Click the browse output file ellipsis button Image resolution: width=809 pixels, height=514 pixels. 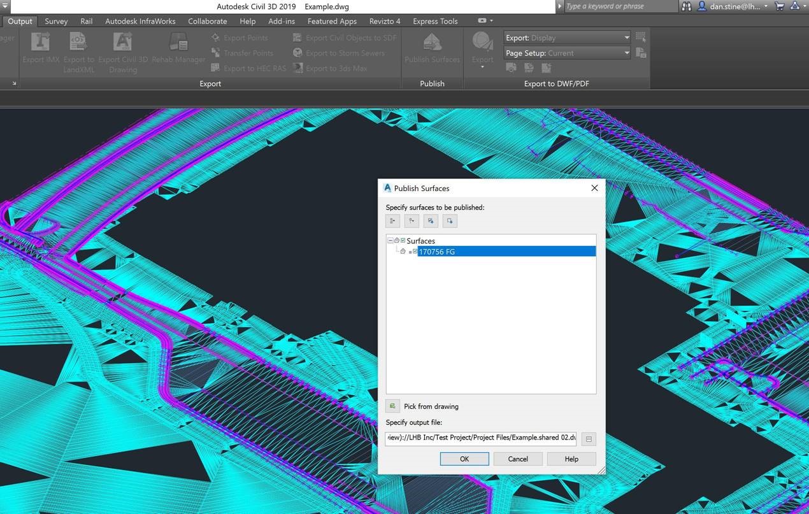click(589, 439)
